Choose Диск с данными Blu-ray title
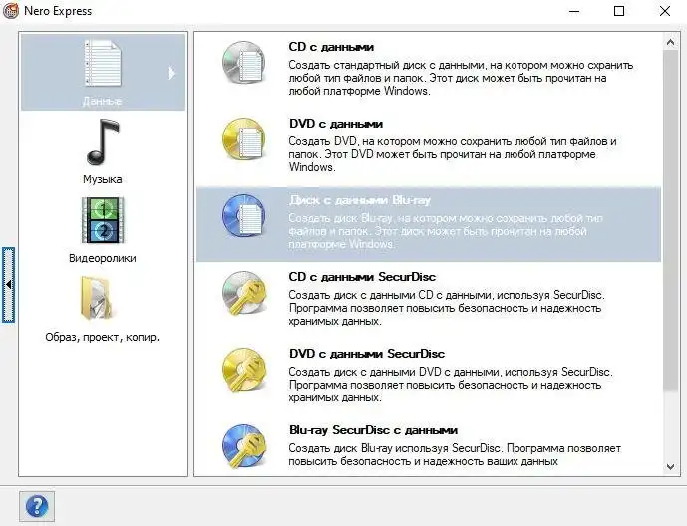This screenshot has height=526, width=687. click(x=360, y=200)
